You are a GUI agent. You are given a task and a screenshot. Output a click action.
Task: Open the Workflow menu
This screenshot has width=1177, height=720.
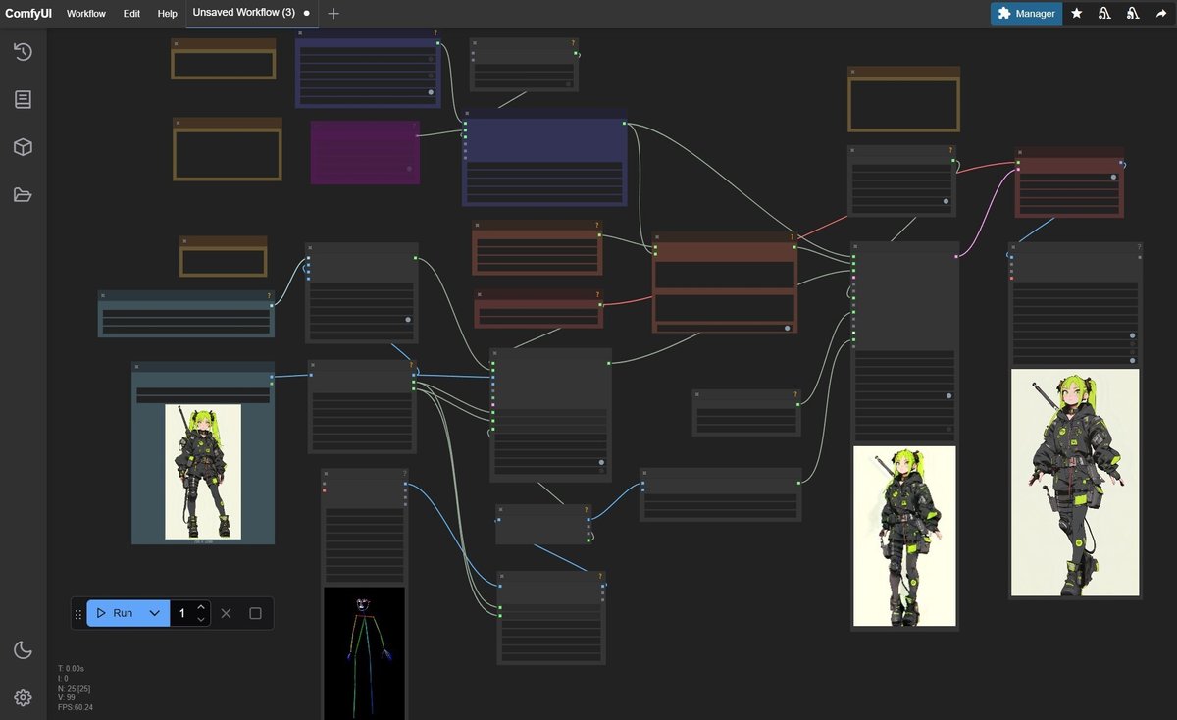tap(85, 14)
